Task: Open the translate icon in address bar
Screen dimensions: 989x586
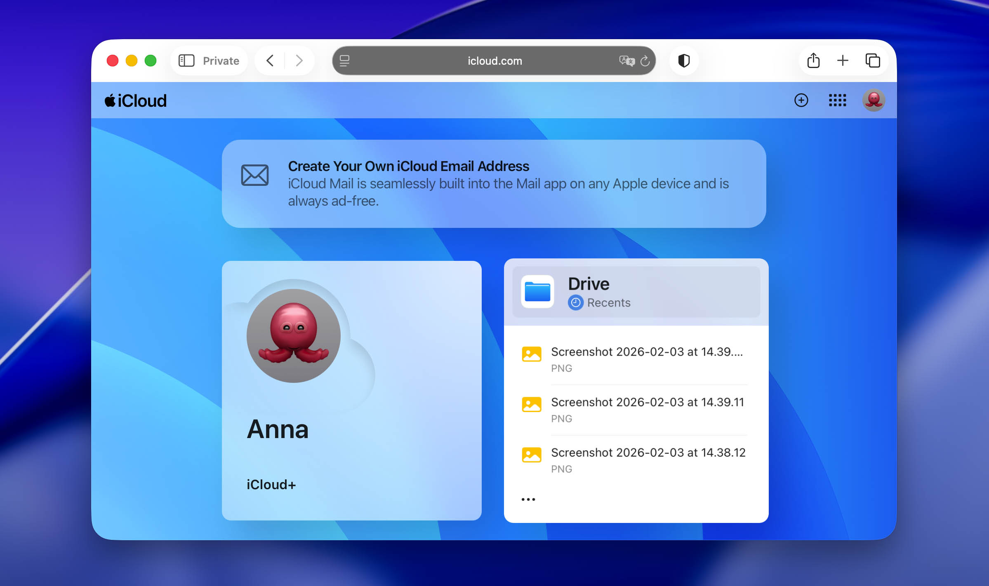Action: click(626, 61)
